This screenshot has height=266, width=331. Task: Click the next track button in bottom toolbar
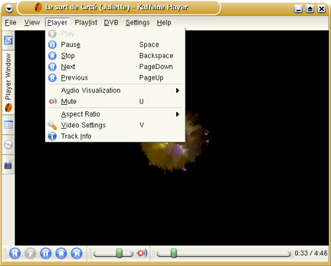(x=77, y=253)
